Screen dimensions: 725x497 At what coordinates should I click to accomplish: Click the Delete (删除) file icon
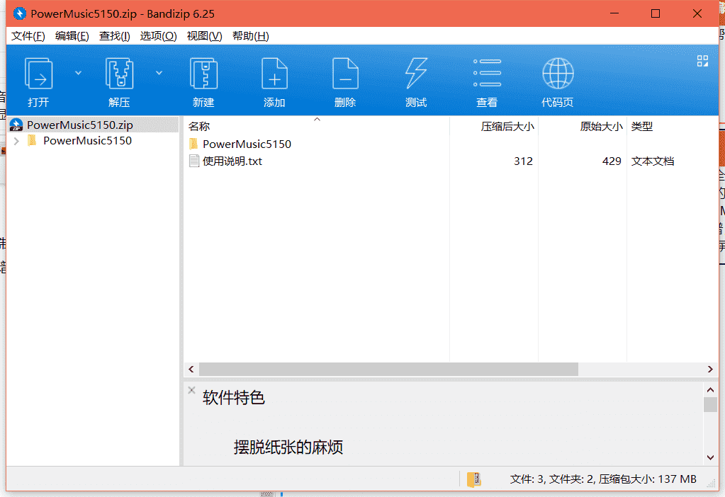coord(345,74)
